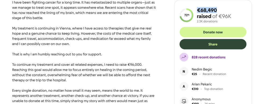Click the highlighted €68,490 amount
This screenshot has width=275, height=104.
click(207, 10)
